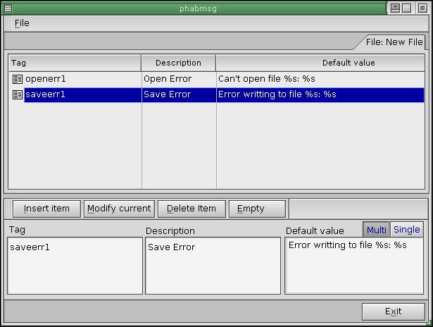433x327 pixels.
Task: Close the phabmsg window
Action: [x=422, y=8]
